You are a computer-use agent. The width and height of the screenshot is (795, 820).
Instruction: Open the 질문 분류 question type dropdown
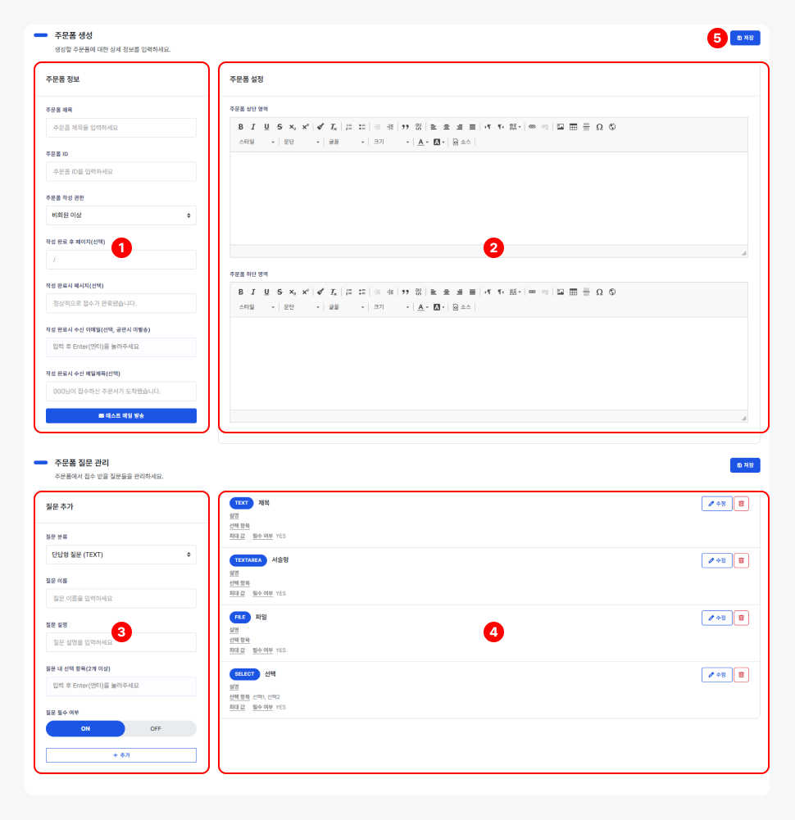click(121, 555)
